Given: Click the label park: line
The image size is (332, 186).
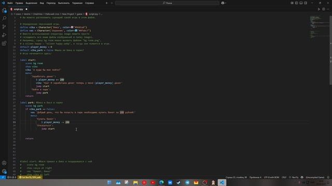Looking at the screenshot, I should (41, 103).
